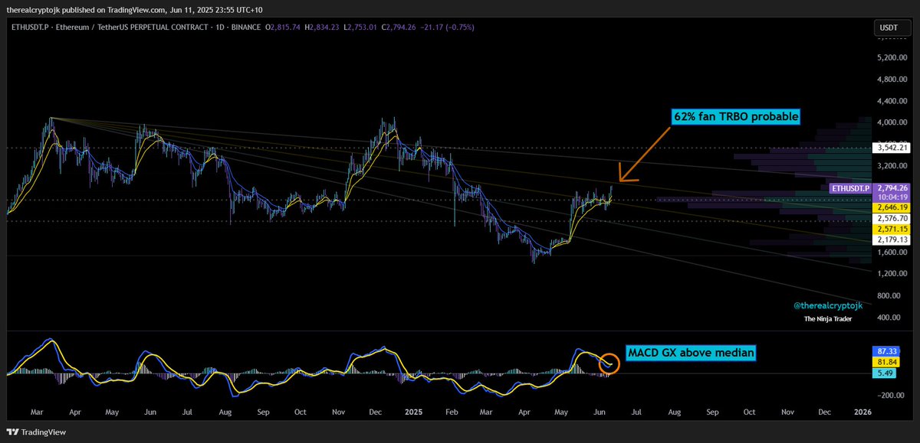Viewport: 920px width, 443px height.
Task: Click the −200.00 indicator axis tick
Action: click(x=892, y=395)
